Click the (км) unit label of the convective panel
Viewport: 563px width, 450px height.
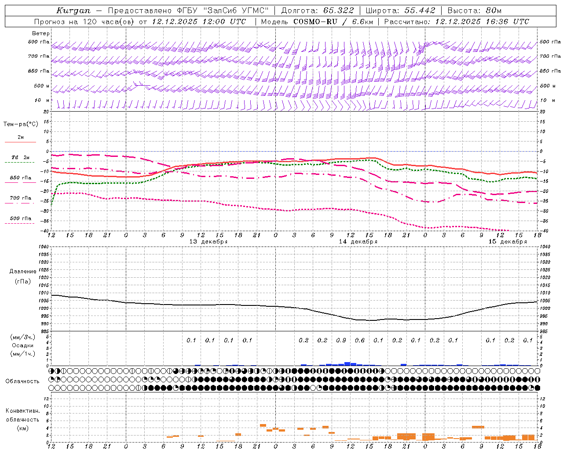click(x=22, y=428)
